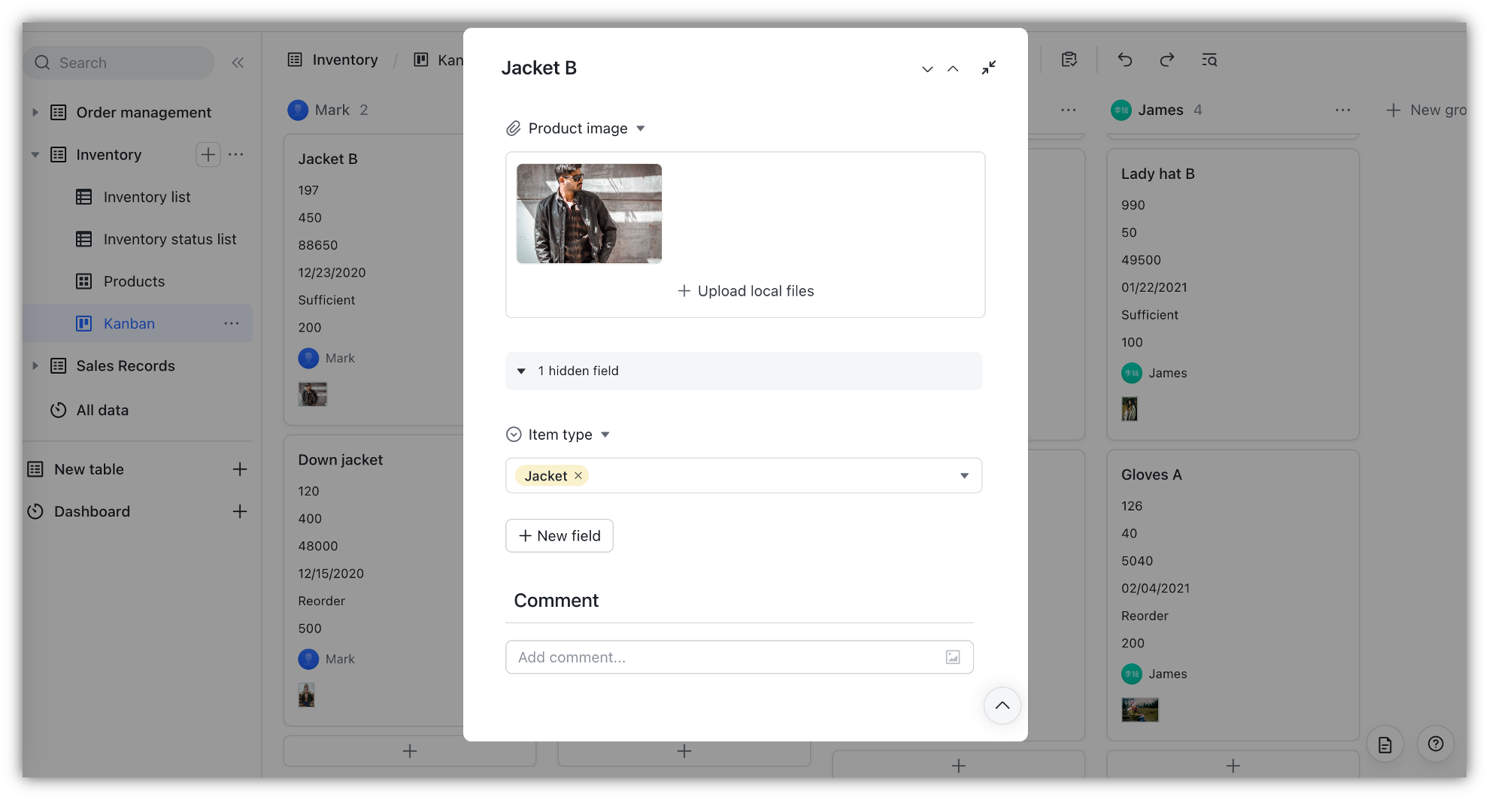Select the clipboard checklist icon in the toolbar
This screenshot has width=1489, height=800.
[x=1069, y=59]
